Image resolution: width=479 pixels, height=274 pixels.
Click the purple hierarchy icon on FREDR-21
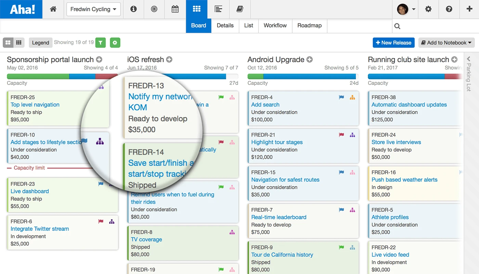click(352, 135)
